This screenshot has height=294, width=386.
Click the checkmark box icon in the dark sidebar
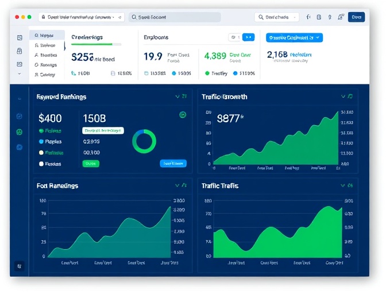click(20, 117)
